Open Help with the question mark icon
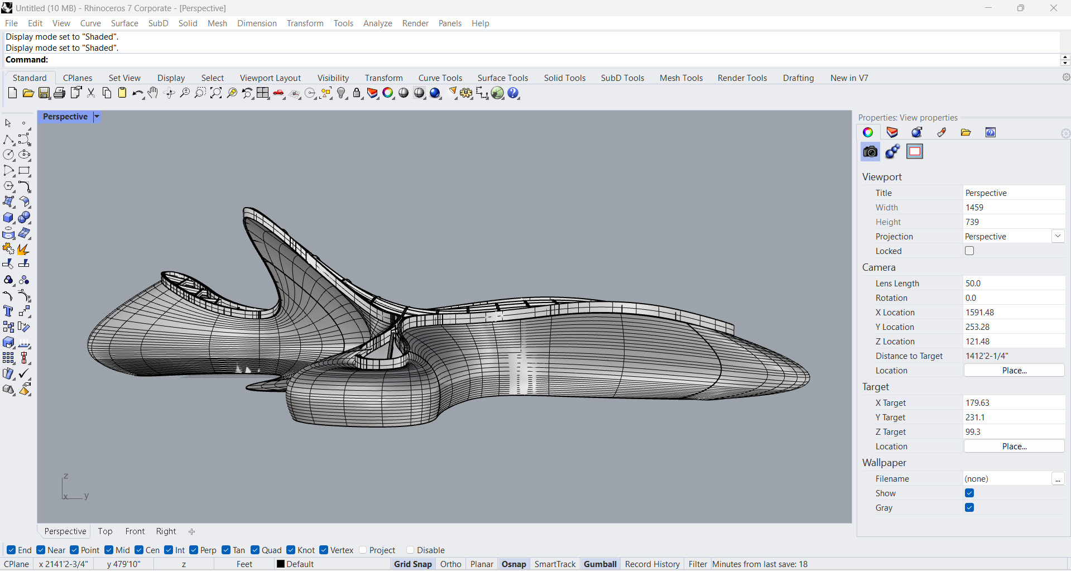This screenshot has width=1071, height=571. [x=514, y=93]
